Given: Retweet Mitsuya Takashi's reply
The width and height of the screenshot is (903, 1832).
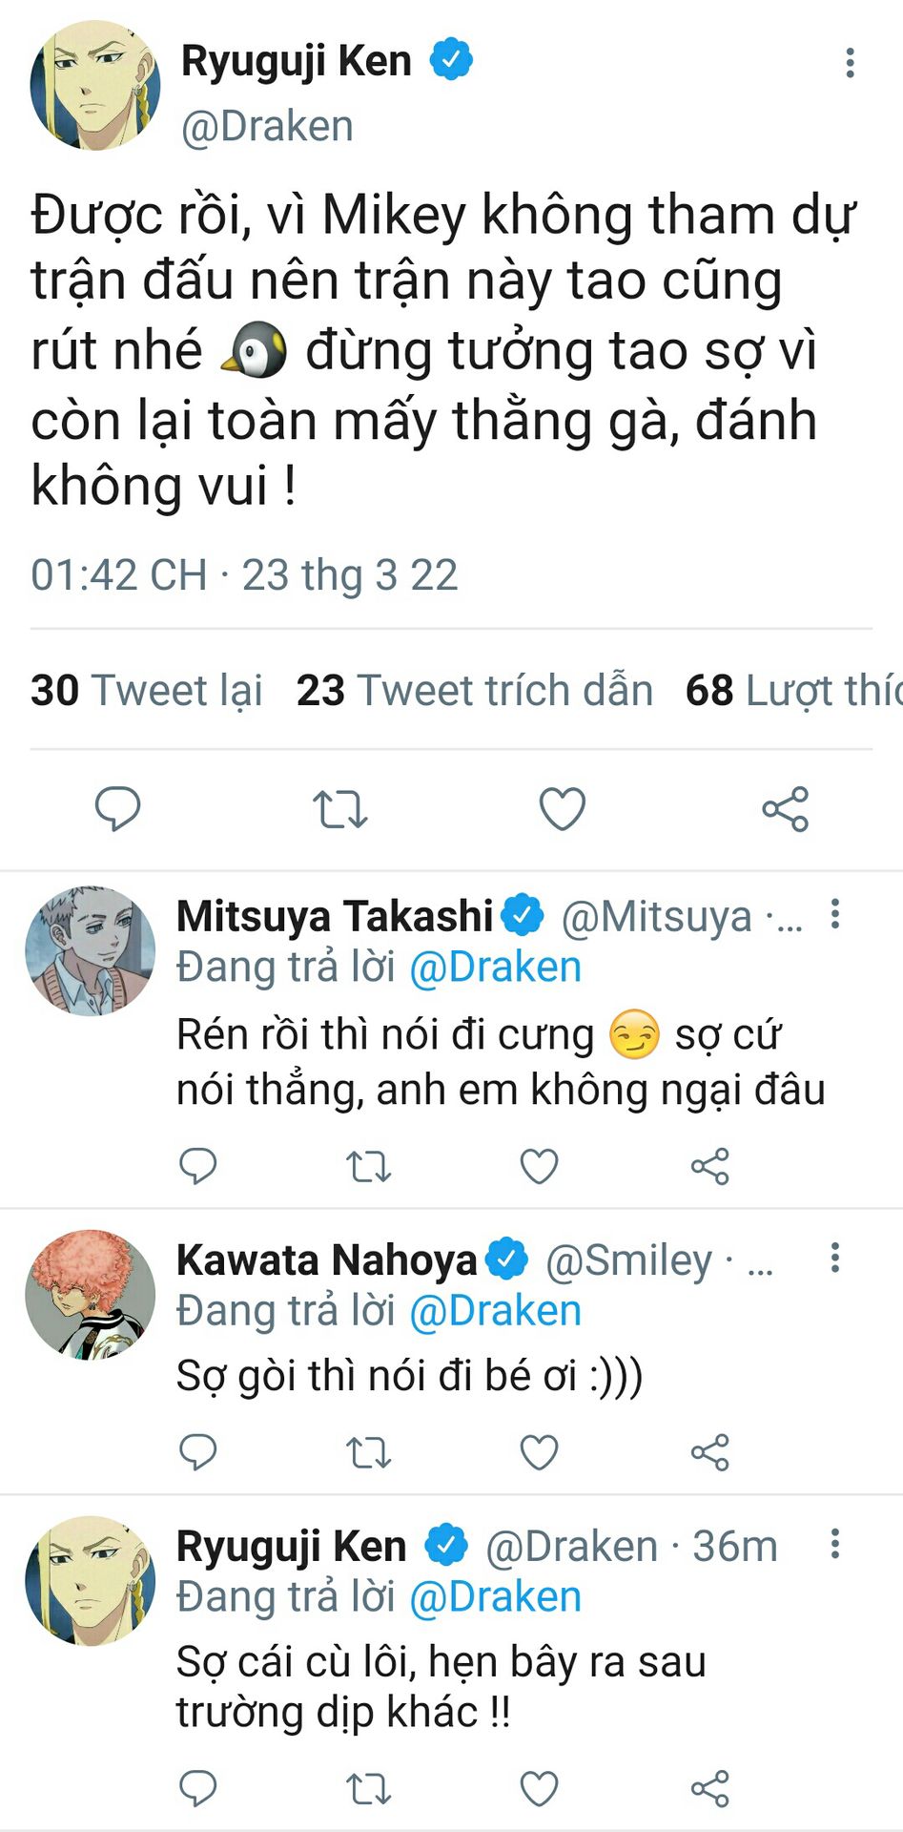Looking at the screenshot, I should [368, 1166].
